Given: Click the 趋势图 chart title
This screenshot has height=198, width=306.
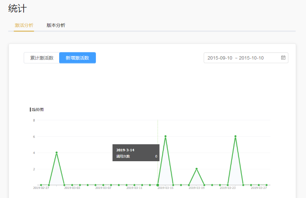Looking at the screenshot, I should [37, 110].
